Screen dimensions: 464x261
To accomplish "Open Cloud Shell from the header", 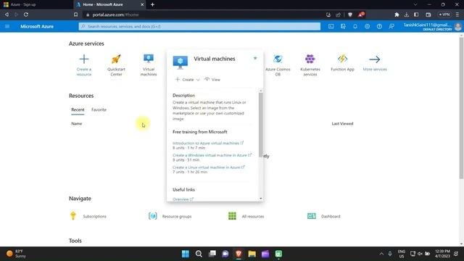I will click(331, 26).
